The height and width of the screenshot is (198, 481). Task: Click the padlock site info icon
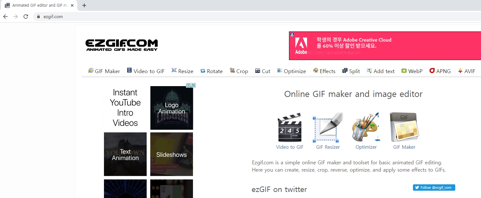[x=38, y=17]
